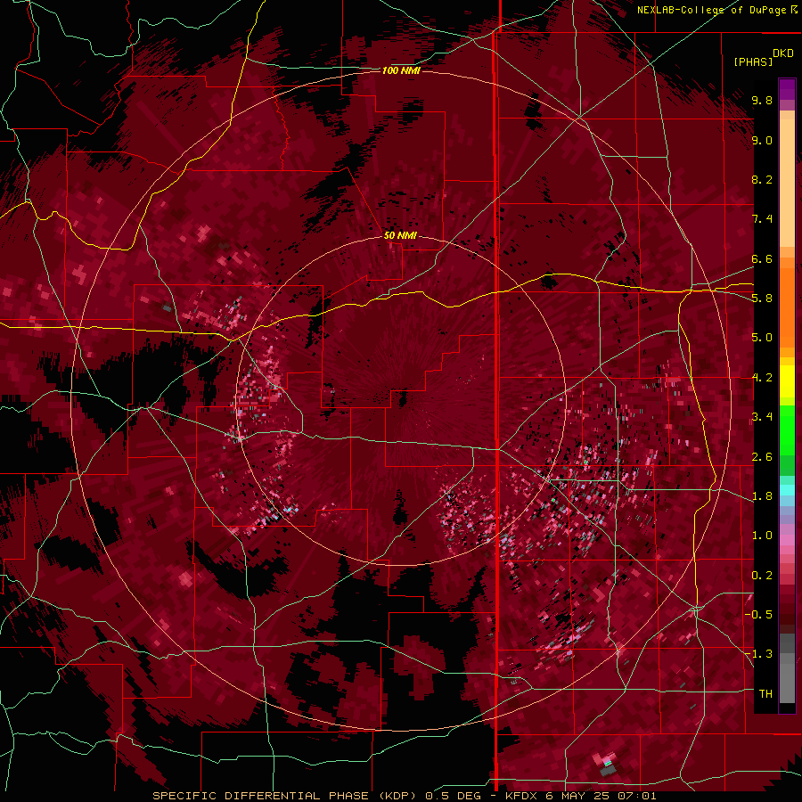Click the TH threshold label on the legend
This screenshot has width=802, height=802.
pyautogui.click(x=765, y=694)
